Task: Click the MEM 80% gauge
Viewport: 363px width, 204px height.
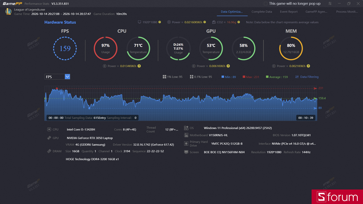Action: point(291,48)
